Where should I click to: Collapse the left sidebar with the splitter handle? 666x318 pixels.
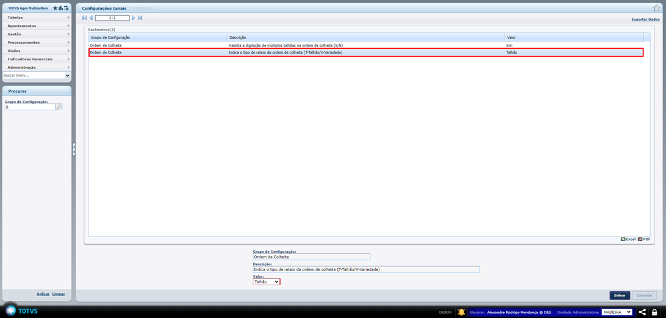(74, 149)
